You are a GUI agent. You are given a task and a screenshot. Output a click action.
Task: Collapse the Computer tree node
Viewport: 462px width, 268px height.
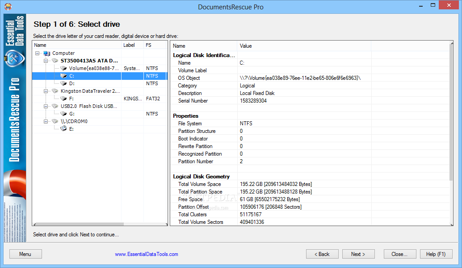point(37,53)
